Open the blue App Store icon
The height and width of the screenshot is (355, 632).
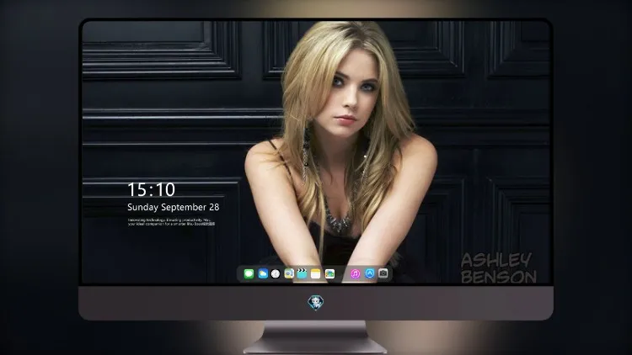[x=370, y=273]
